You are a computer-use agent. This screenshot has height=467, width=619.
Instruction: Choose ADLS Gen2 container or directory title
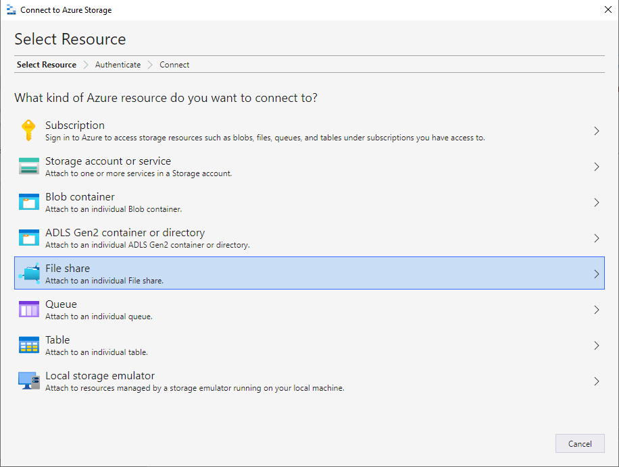pyautogui.click(x=125, y=233)
